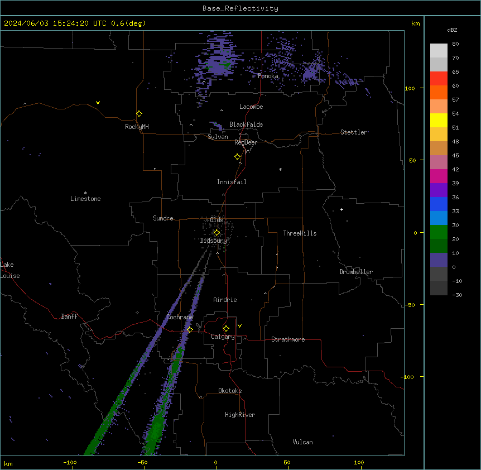481x470 pixels.
Task: Click the Base_Reflectivity title
Action: pyautogui.click(x=240, y=8)
